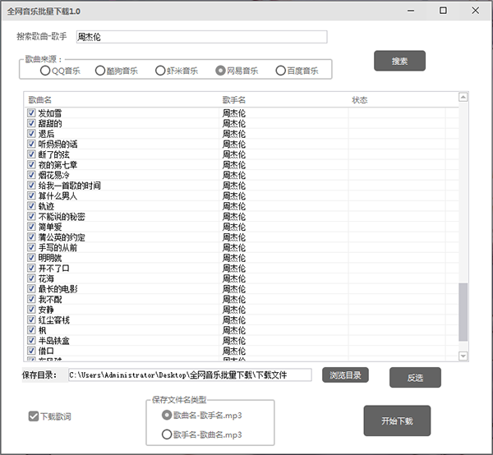The image size is (493, 455).
Task: Select the 酷狗音乐 source option
Action: (x=100, y=71)
